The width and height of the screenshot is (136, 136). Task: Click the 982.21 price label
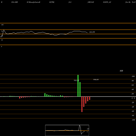coord(76,80)
